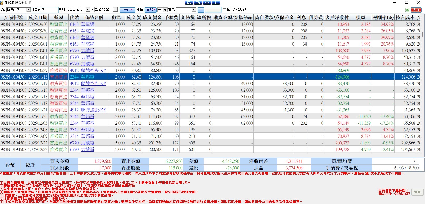
Task: Export the statement to Excel
Action: [x=407, y=10]
